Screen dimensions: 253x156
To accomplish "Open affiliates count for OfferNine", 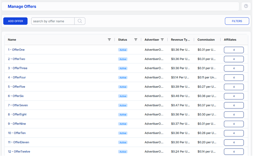I will click(234, 124).
